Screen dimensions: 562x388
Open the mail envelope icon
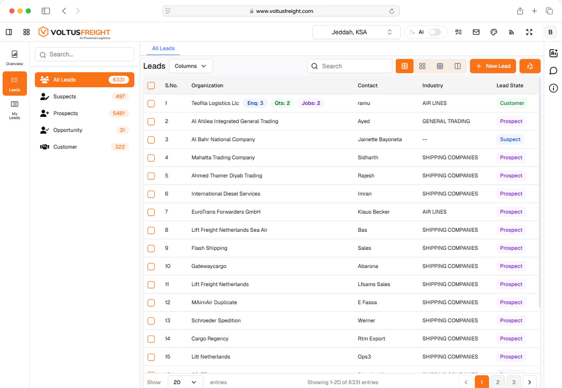pos(476,32)
